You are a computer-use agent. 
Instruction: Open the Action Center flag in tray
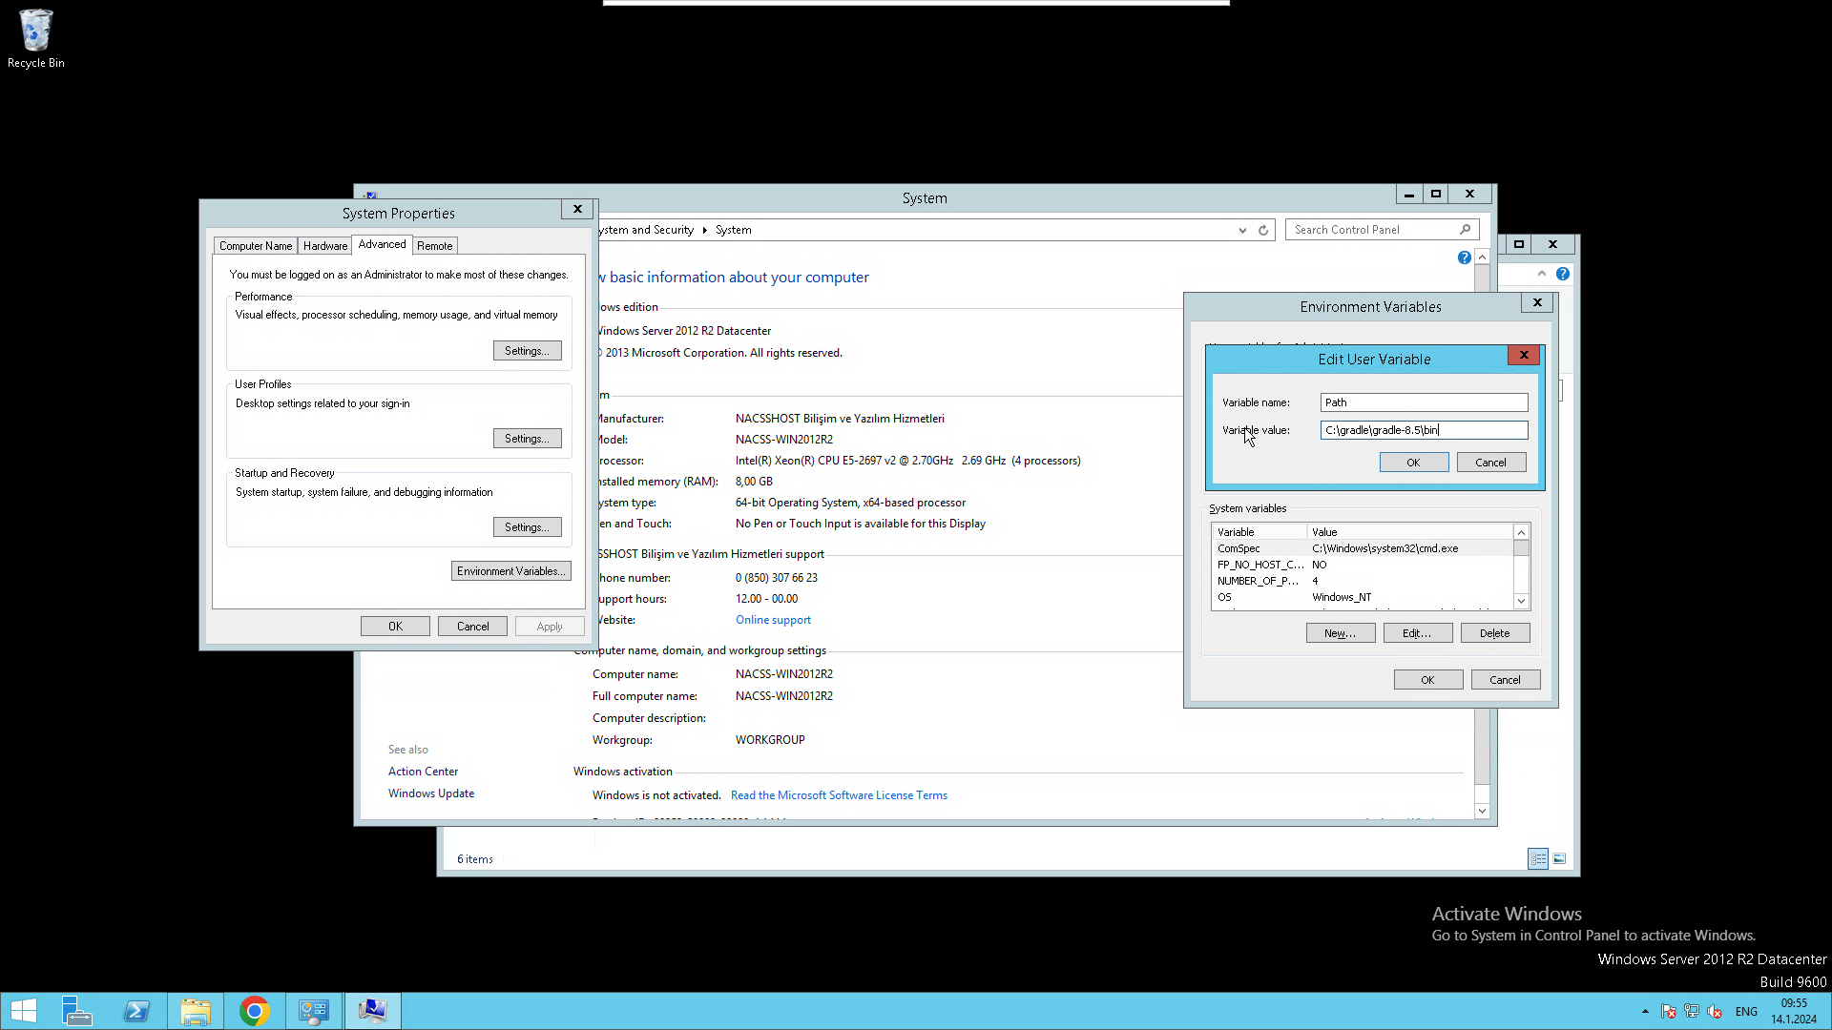pos(1668,1011)
